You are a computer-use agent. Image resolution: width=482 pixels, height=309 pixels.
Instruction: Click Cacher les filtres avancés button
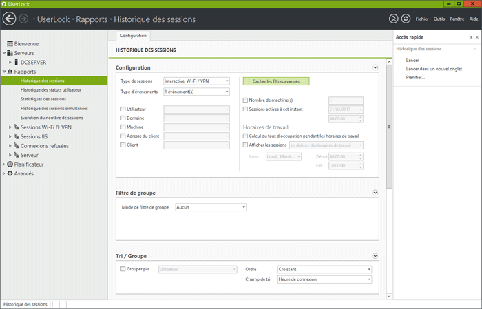coord(276,81)
